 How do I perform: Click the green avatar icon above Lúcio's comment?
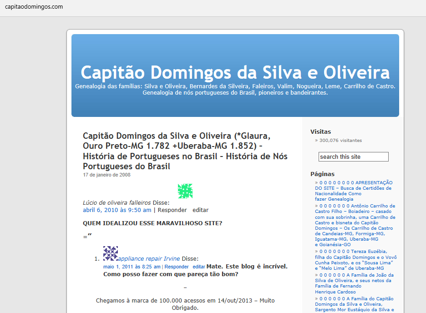pyautogui.click(x=185, y=191)
